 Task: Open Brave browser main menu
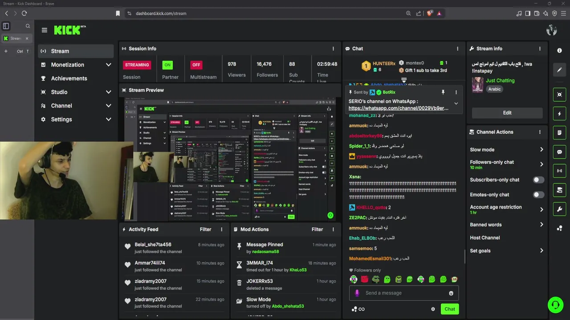[563, 13]
